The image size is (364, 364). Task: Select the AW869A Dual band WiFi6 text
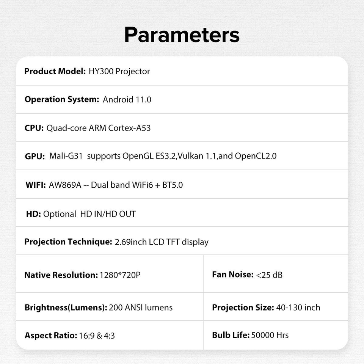coord(116,185)
